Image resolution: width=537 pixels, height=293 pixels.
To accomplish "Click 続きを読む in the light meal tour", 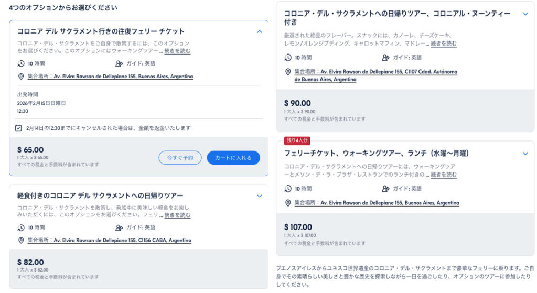I will click(177, 215).
